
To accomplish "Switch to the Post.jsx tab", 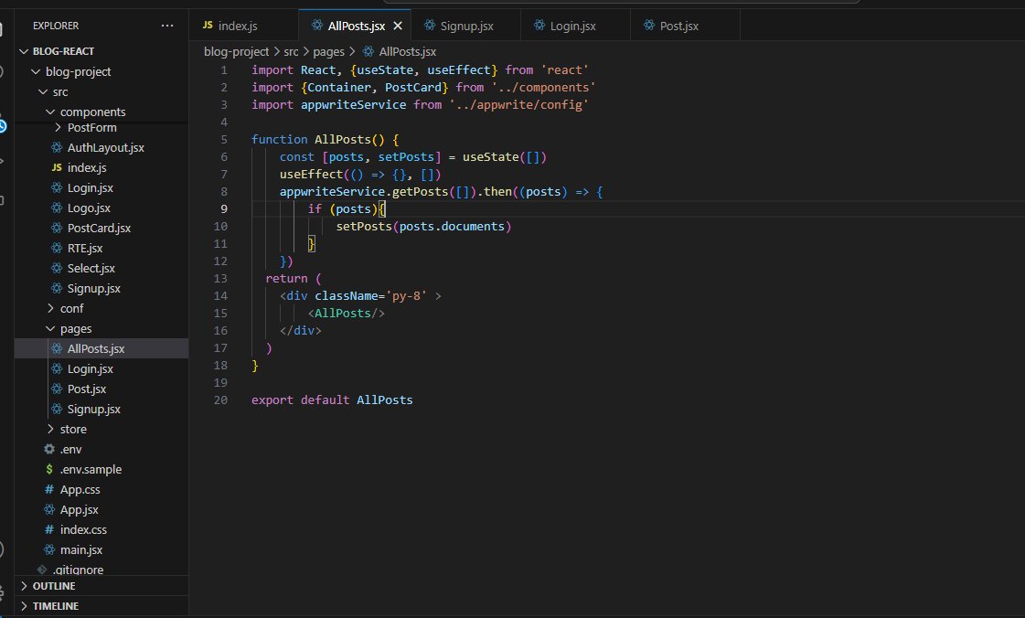I will [685, 26].
